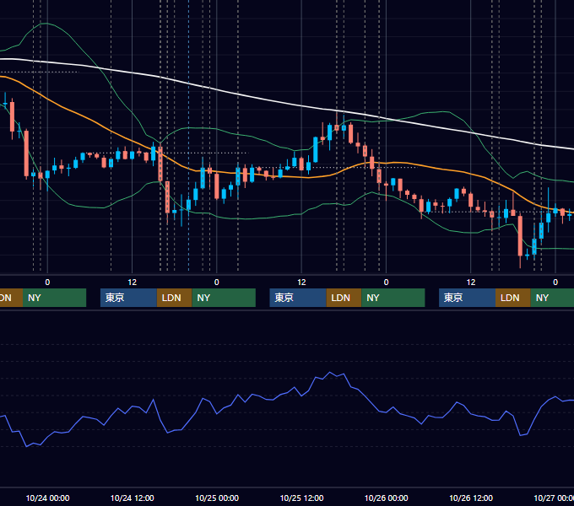Click the LDN session box for 10/25
The width and height of the screenshot is (574, 506).
click(344, 298)
